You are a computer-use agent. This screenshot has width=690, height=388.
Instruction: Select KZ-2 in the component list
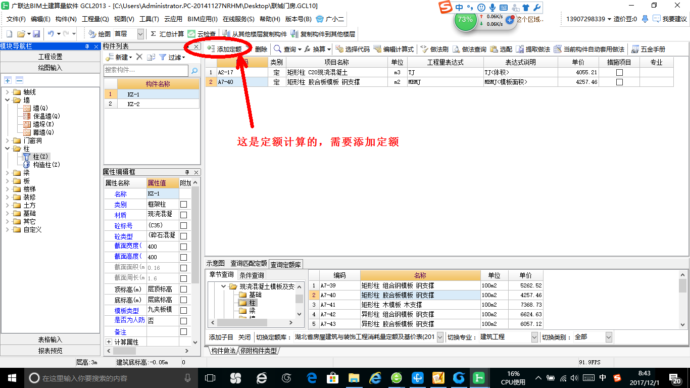(x=133, y=104)
